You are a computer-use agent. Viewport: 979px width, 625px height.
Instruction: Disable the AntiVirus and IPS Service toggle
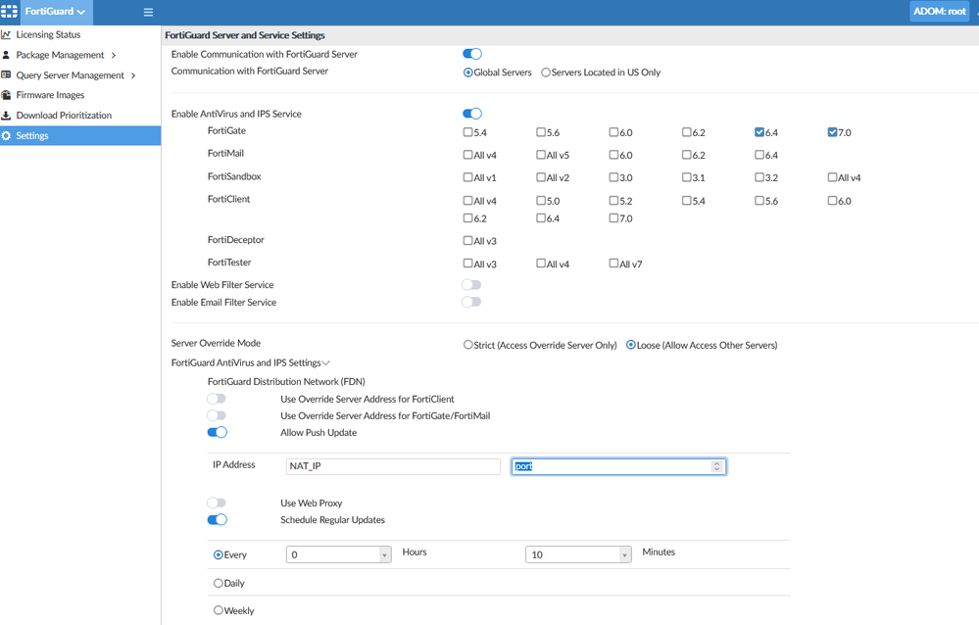tap(471, 114)
